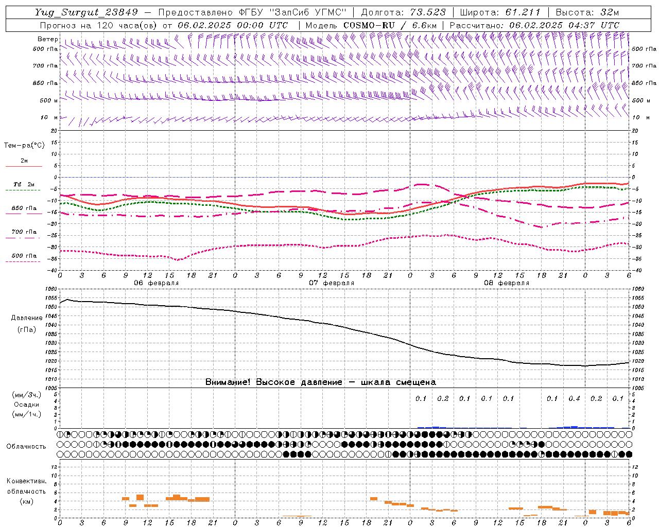Click the '08 февраля' date label
Viewport: 659px width, 527px height.
[507, 283]
